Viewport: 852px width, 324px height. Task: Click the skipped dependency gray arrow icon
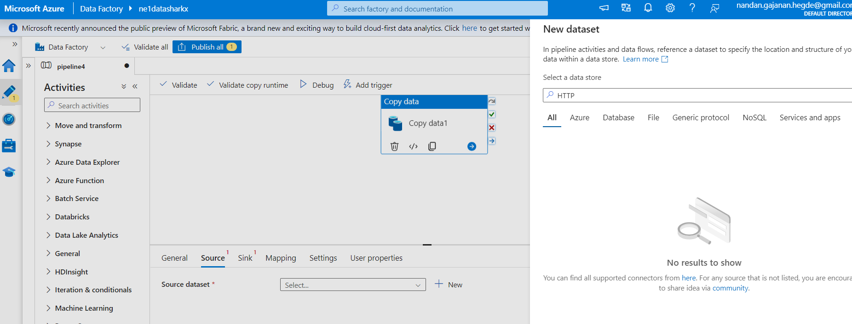point(492,101)
